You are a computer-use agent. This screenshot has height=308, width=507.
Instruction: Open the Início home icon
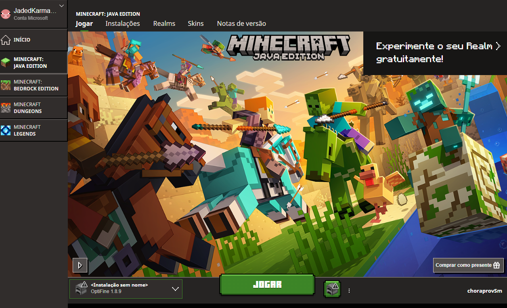6,40
